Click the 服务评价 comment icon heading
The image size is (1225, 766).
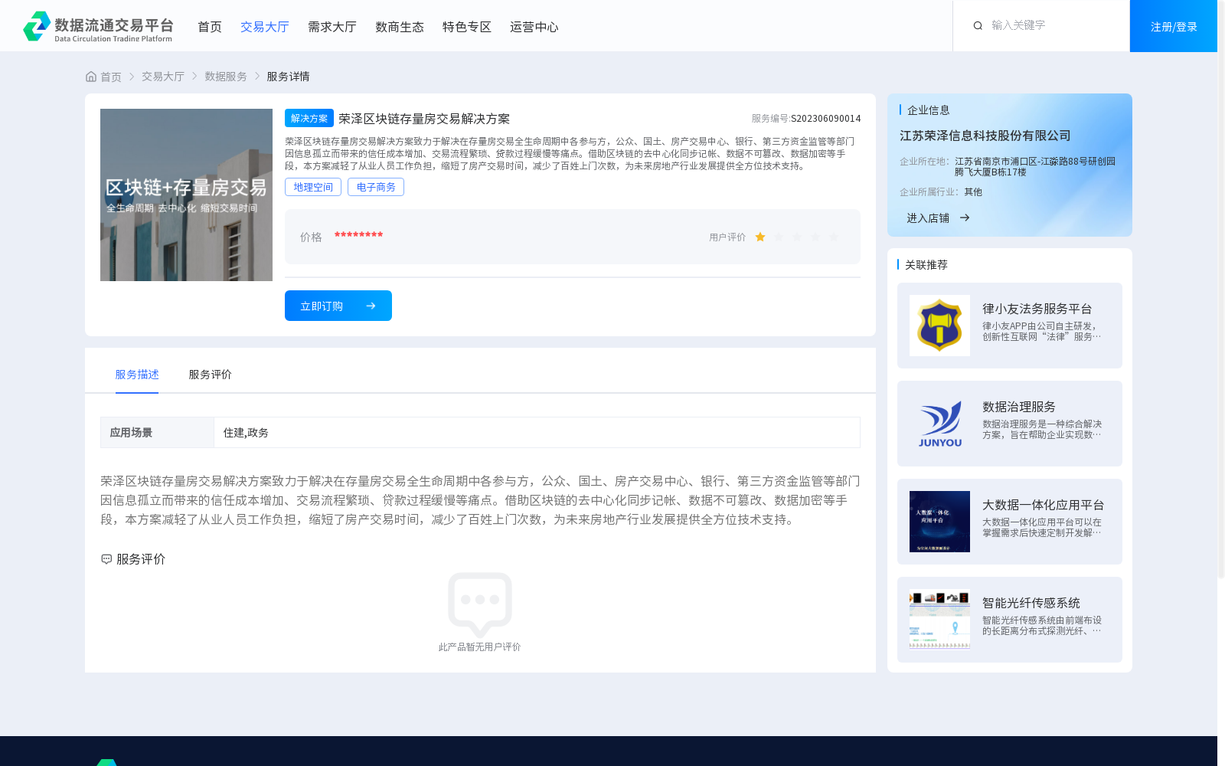[x=106, y=559]
